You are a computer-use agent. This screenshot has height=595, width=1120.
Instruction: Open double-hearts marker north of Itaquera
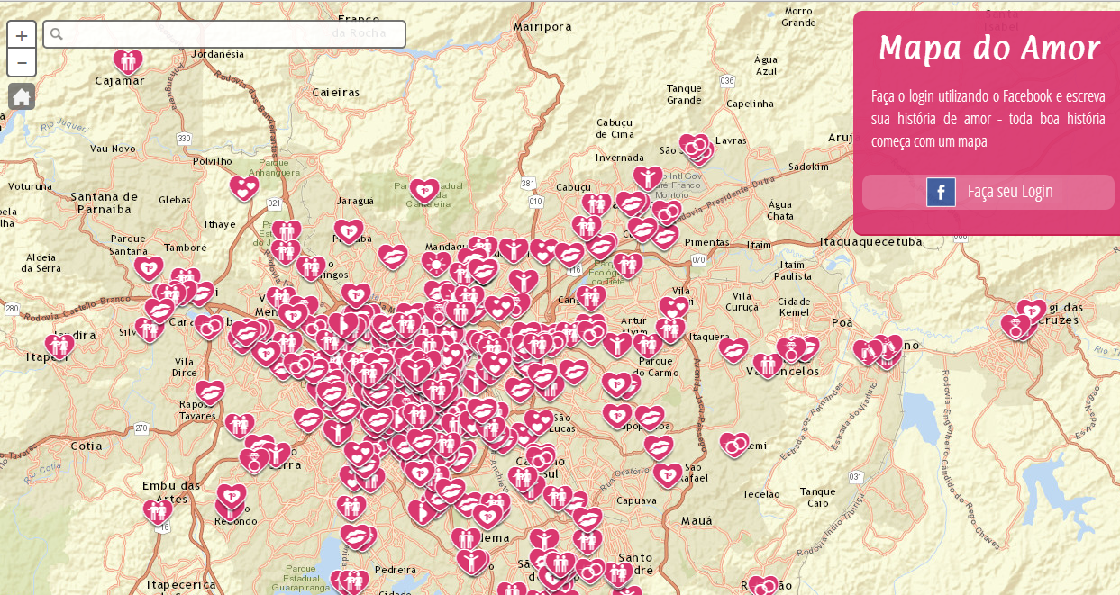coord(674,310)
